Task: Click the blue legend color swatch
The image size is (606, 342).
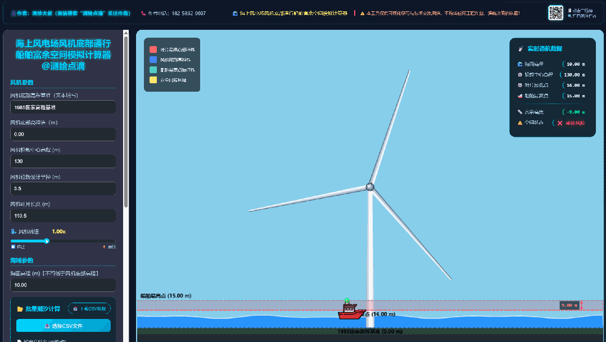Action: [x=153, y=60]
